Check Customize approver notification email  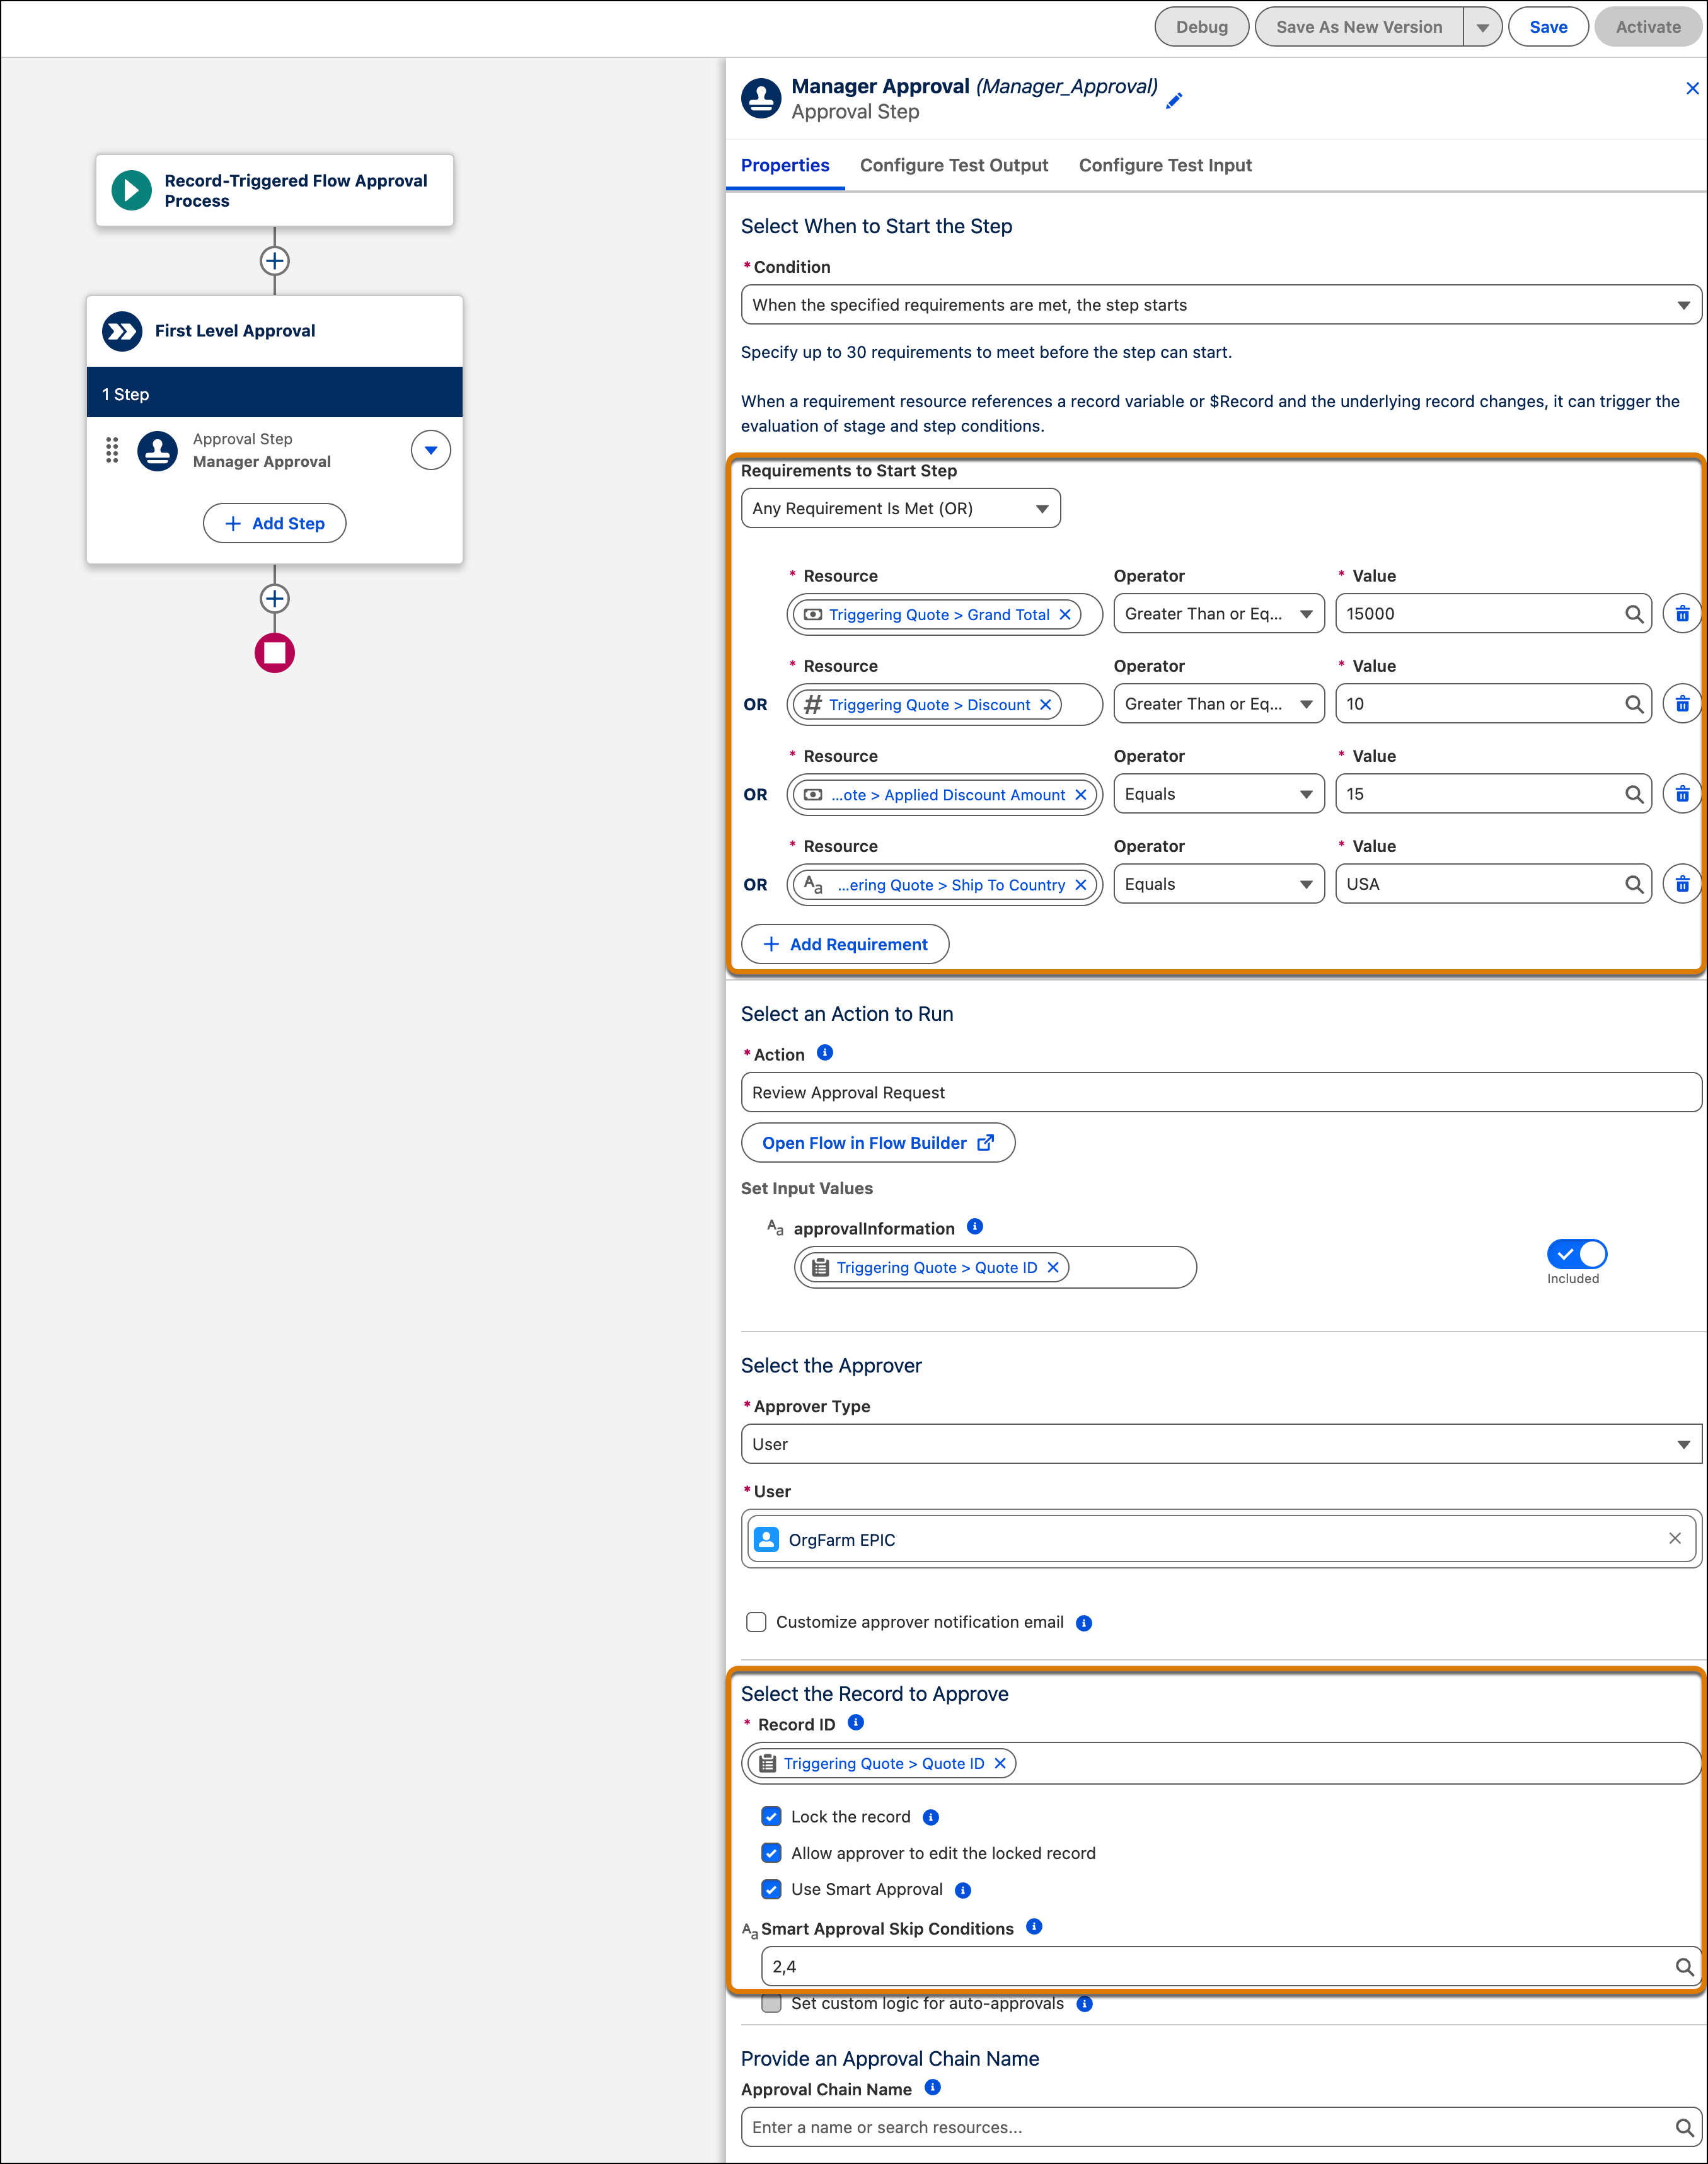click(756, 1622)
